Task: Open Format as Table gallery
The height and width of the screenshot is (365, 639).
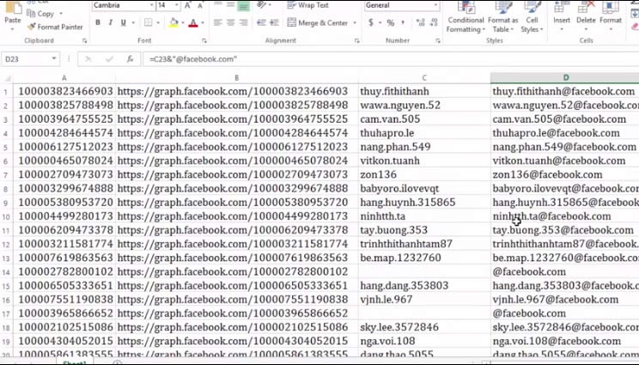Action: pos(503,17)
